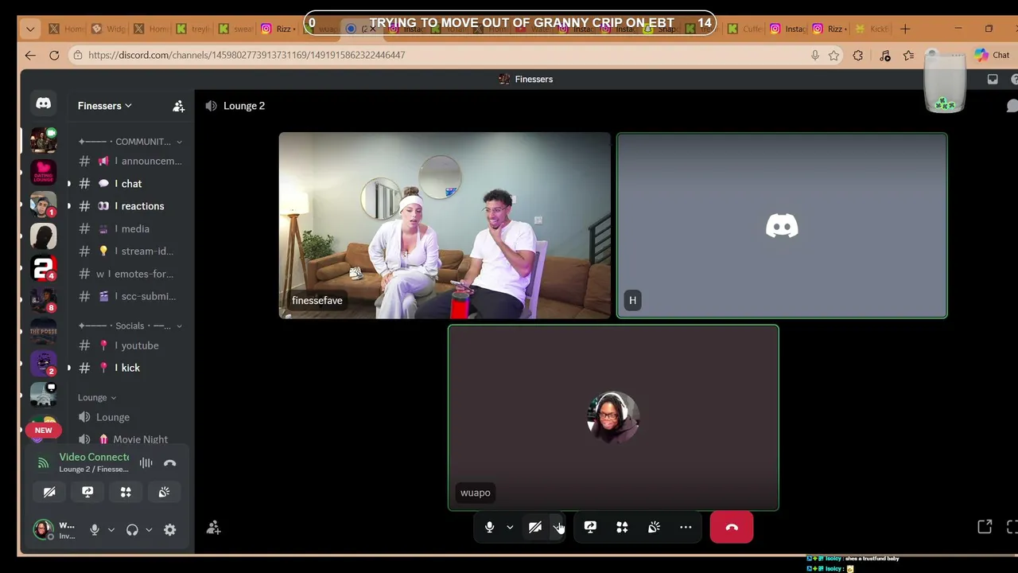Mute the microphone in call controls bar
The height and width of the screenshot is (573, 1018).
coord(489,527)
